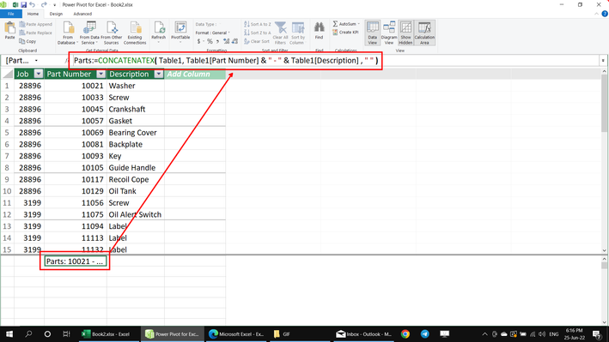Click Sort A to Z
This screenshot has width=609, height=342.
258,24
